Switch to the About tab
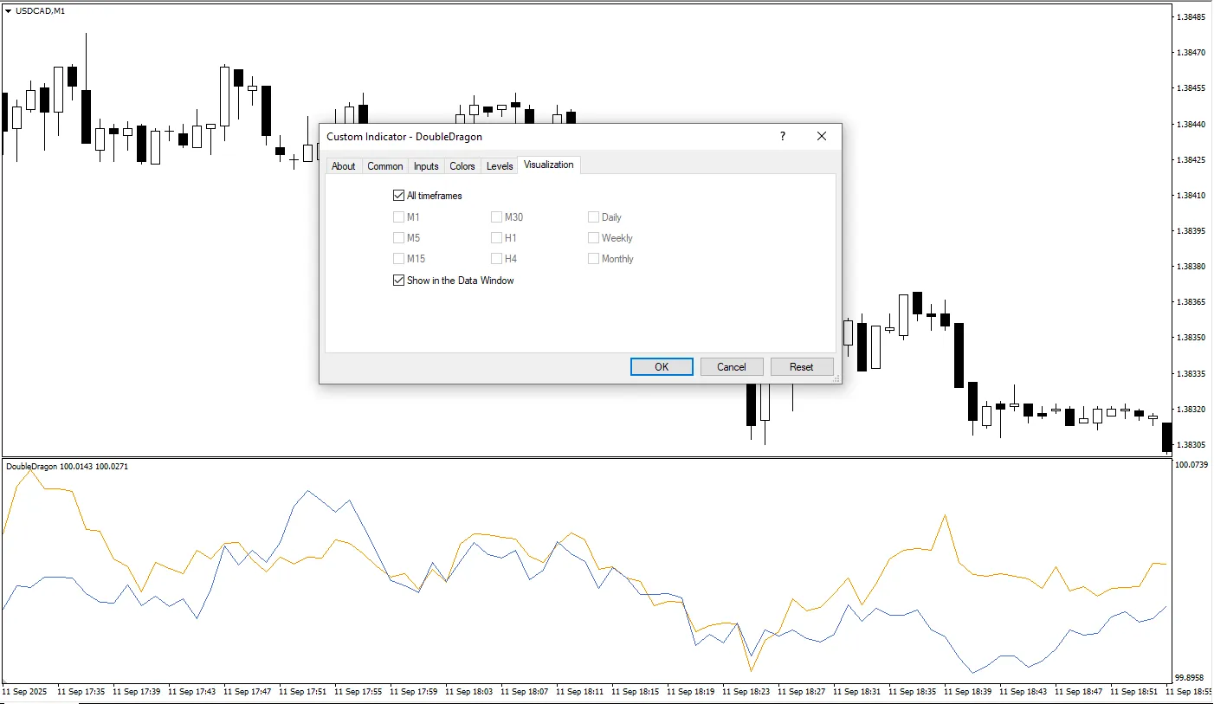This screenshot has height=704, width=1214. click(344, 166)
